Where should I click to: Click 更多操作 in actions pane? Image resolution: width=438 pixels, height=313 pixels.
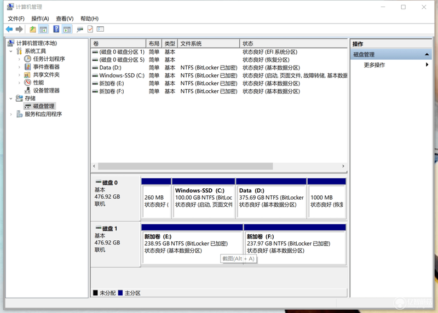pyautogui.click(x=374, y=65)
